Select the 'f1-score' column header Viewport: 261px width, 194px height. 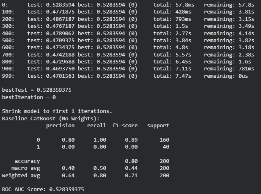click(x=125, y=126)
